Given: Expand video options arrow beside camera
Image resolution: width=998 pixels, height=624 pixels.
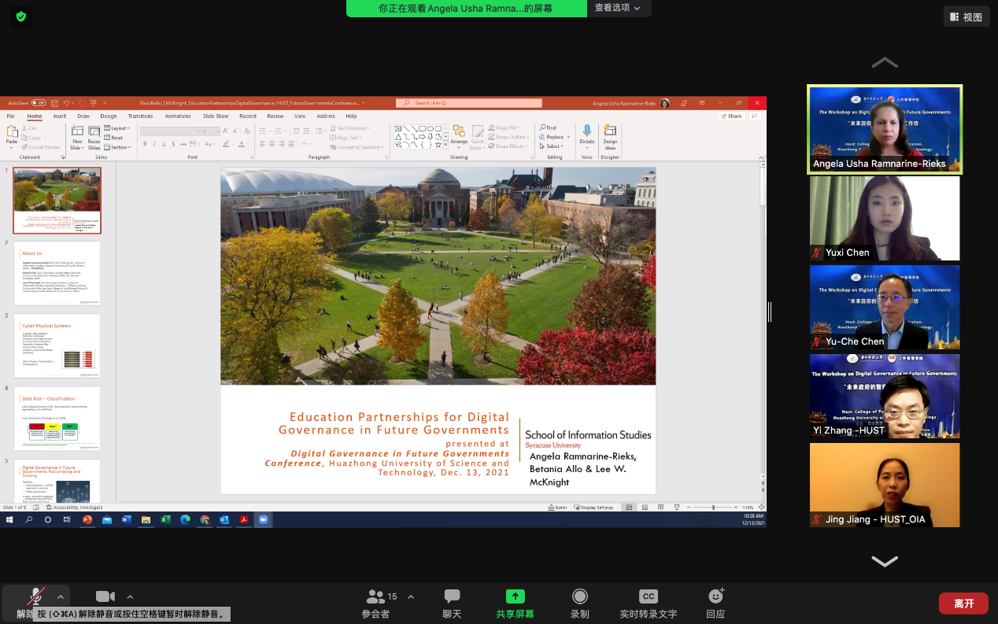Looking at the screenshot, I should coord(130,596).
